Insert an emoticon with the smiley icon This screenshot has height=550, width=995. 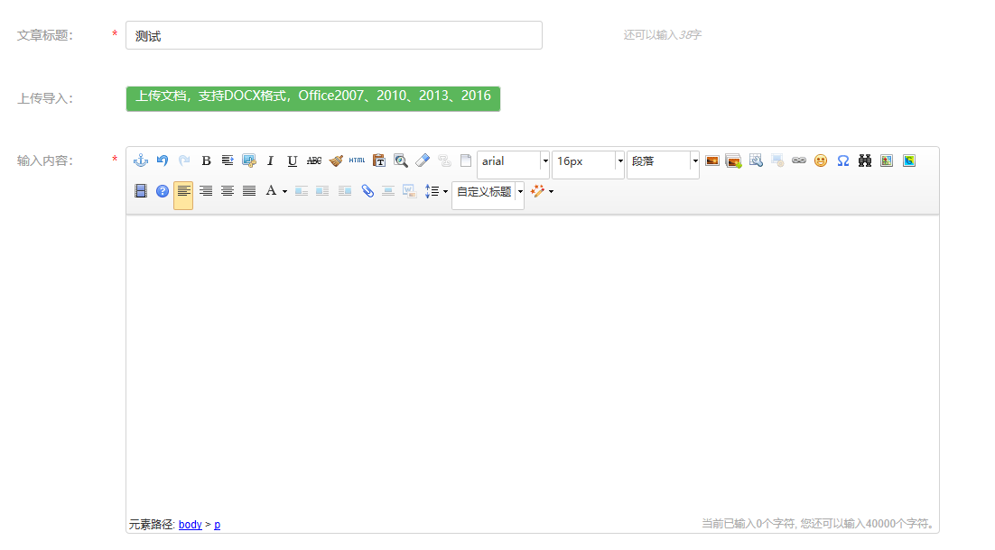coord(821,160)
